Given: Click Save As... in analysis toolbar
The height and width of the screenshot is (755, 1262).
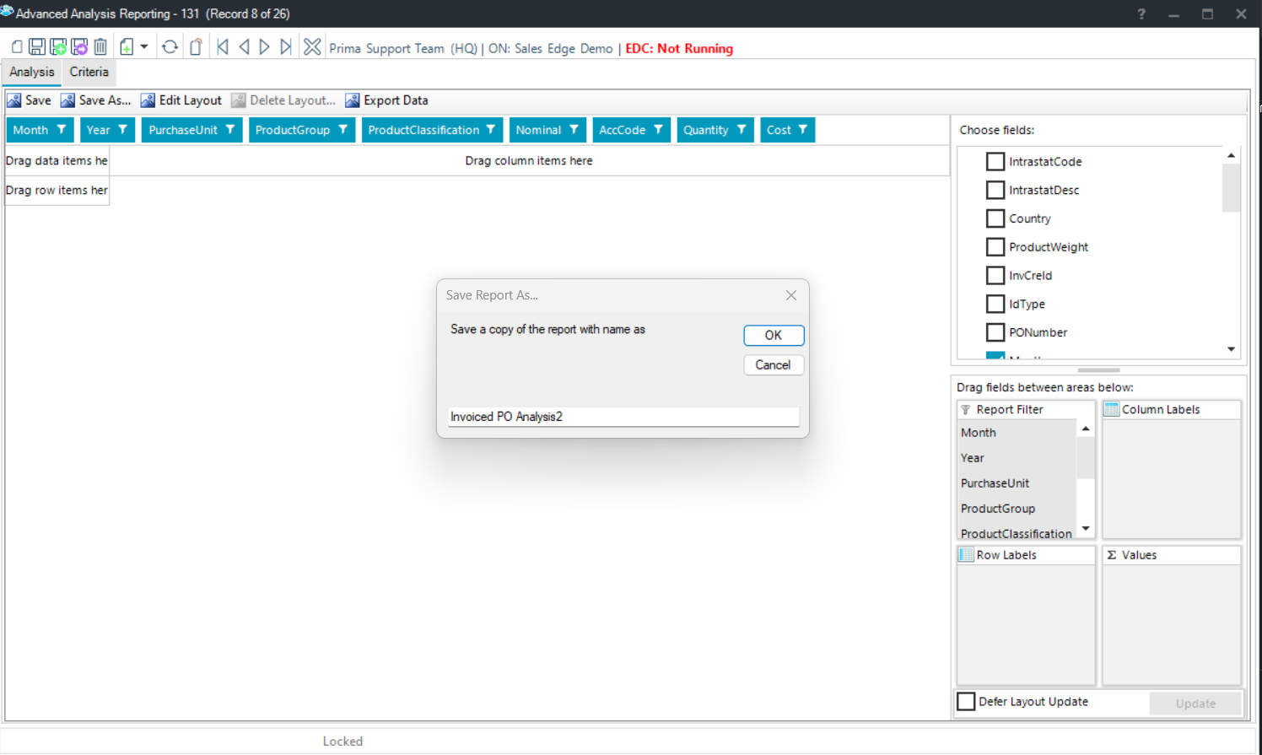Looking at the screenshot, I should (x=95, y=100).
